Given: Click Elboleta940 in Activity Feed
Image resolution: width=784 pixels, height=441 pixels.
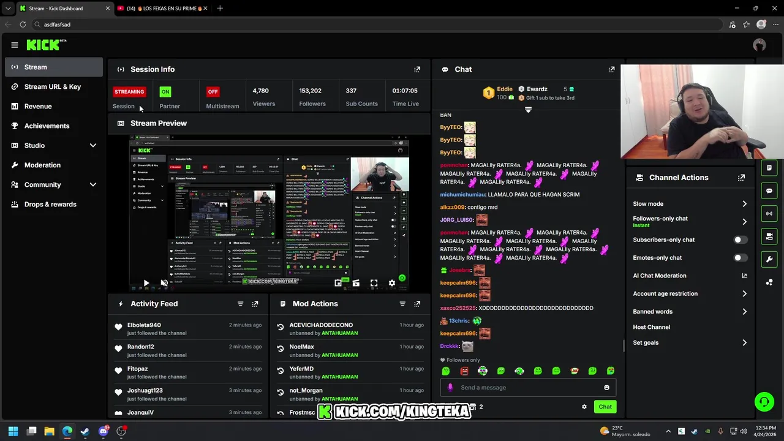Looking at the screenshot, I should tap(144, 325).
